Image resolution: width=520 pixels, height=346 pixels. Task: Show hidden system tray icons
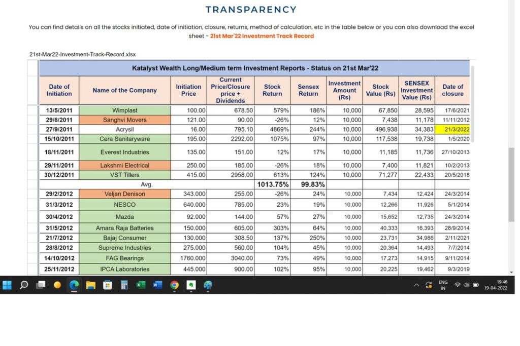pyautogui.click(x=416, y=285)
